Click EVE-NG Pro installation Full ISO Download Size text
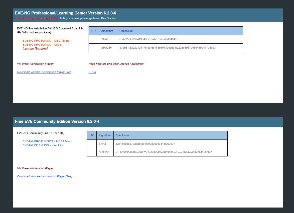 (50, 30)
